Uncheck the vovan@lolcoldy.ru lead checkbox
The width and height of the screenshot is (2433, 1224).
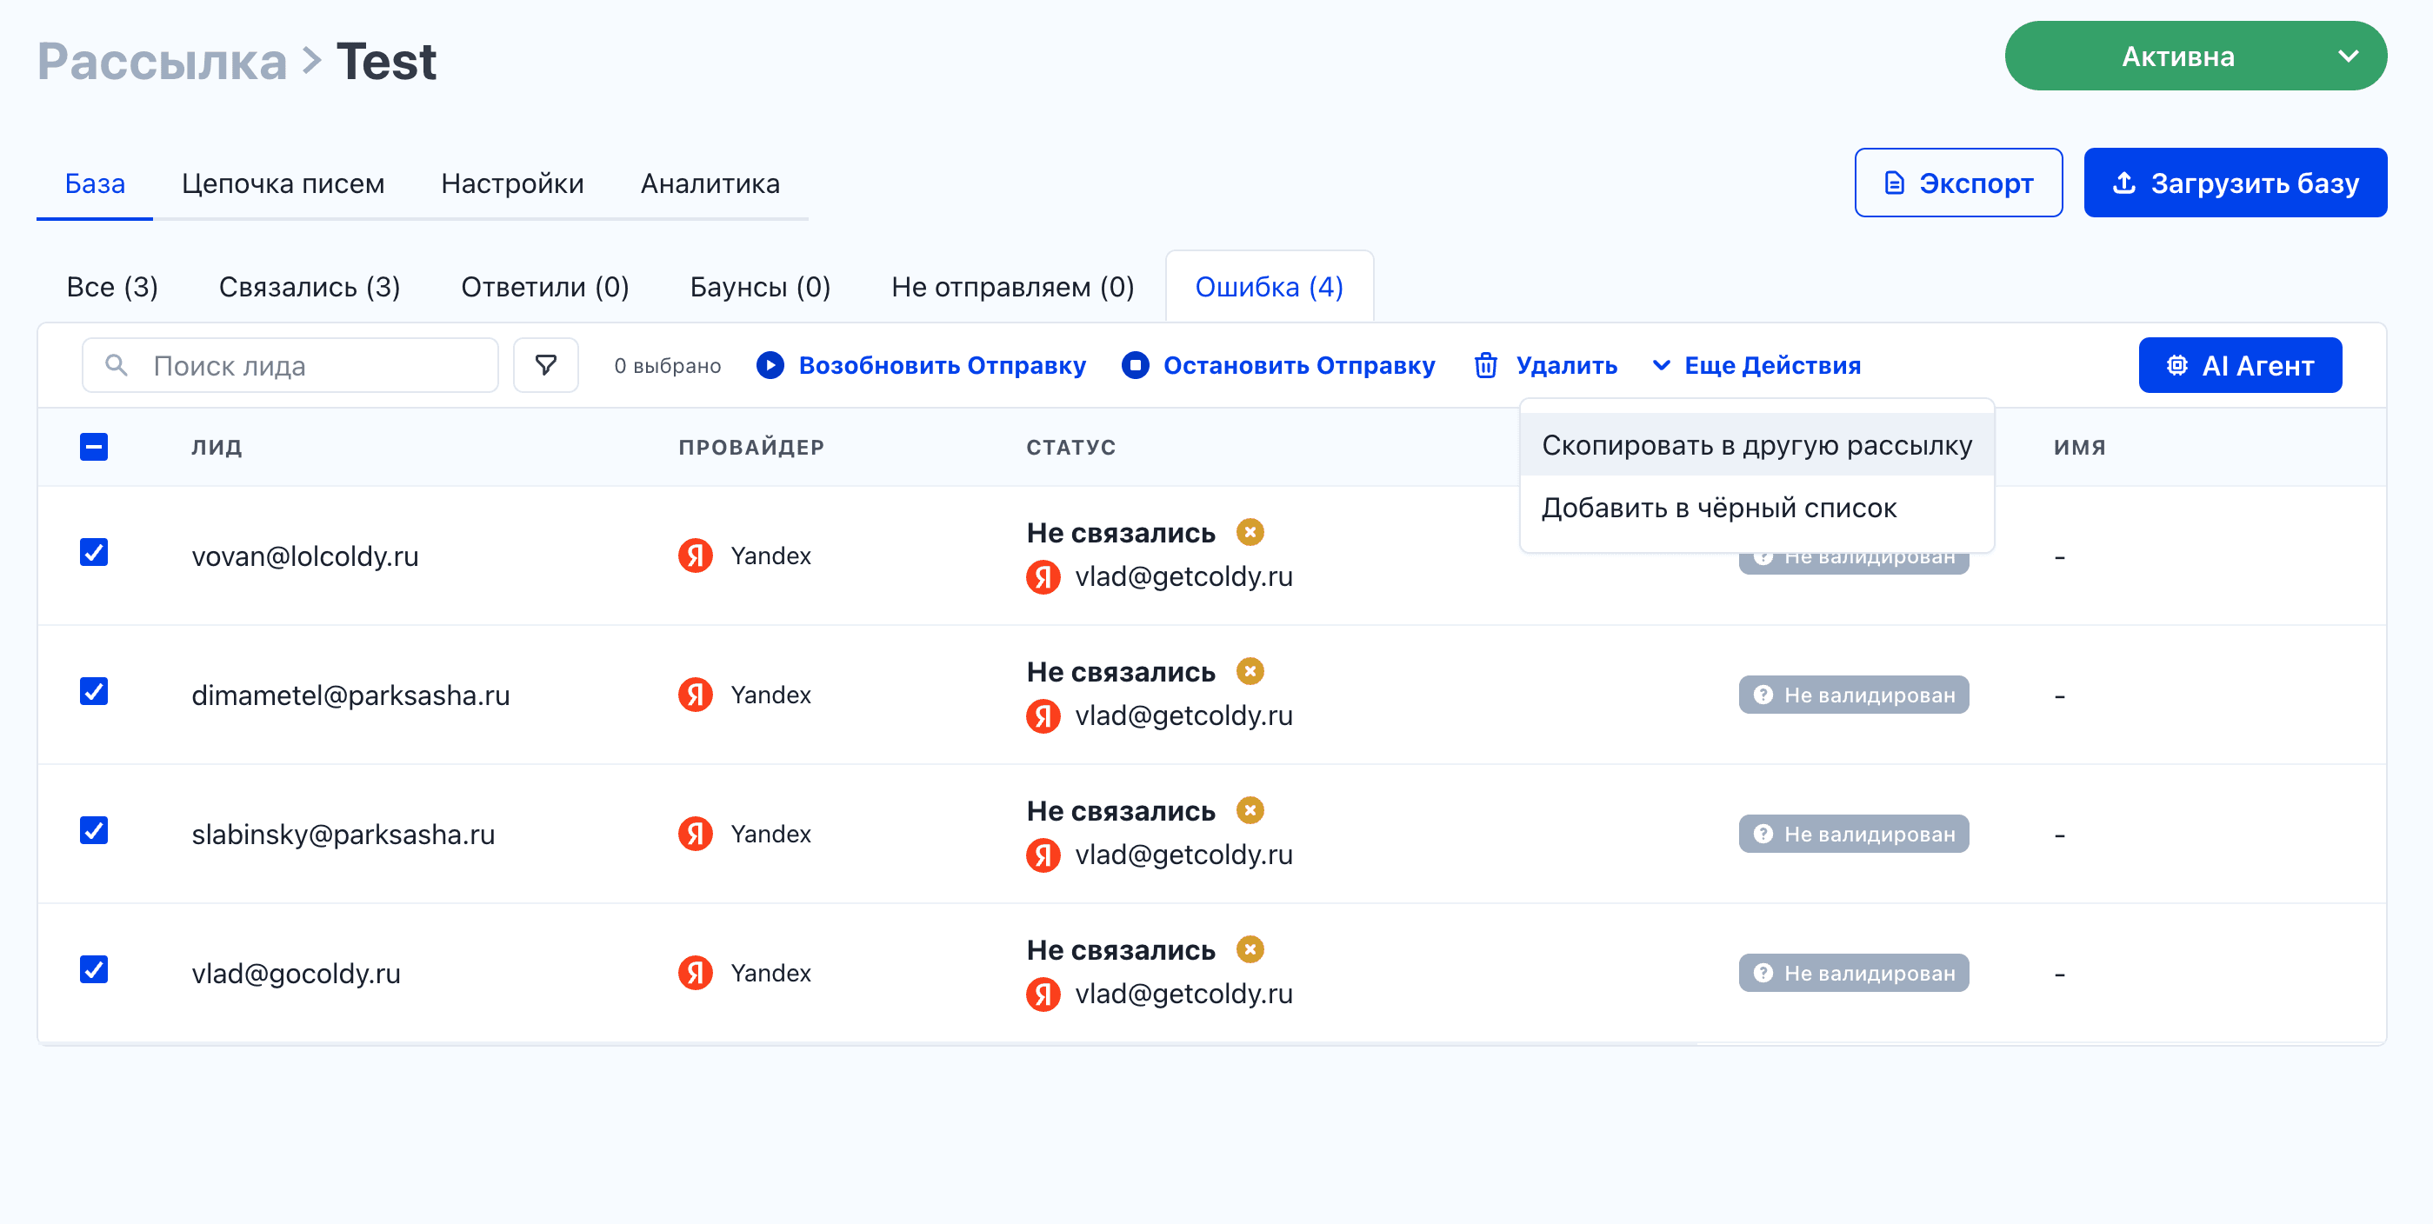(94, 551)
